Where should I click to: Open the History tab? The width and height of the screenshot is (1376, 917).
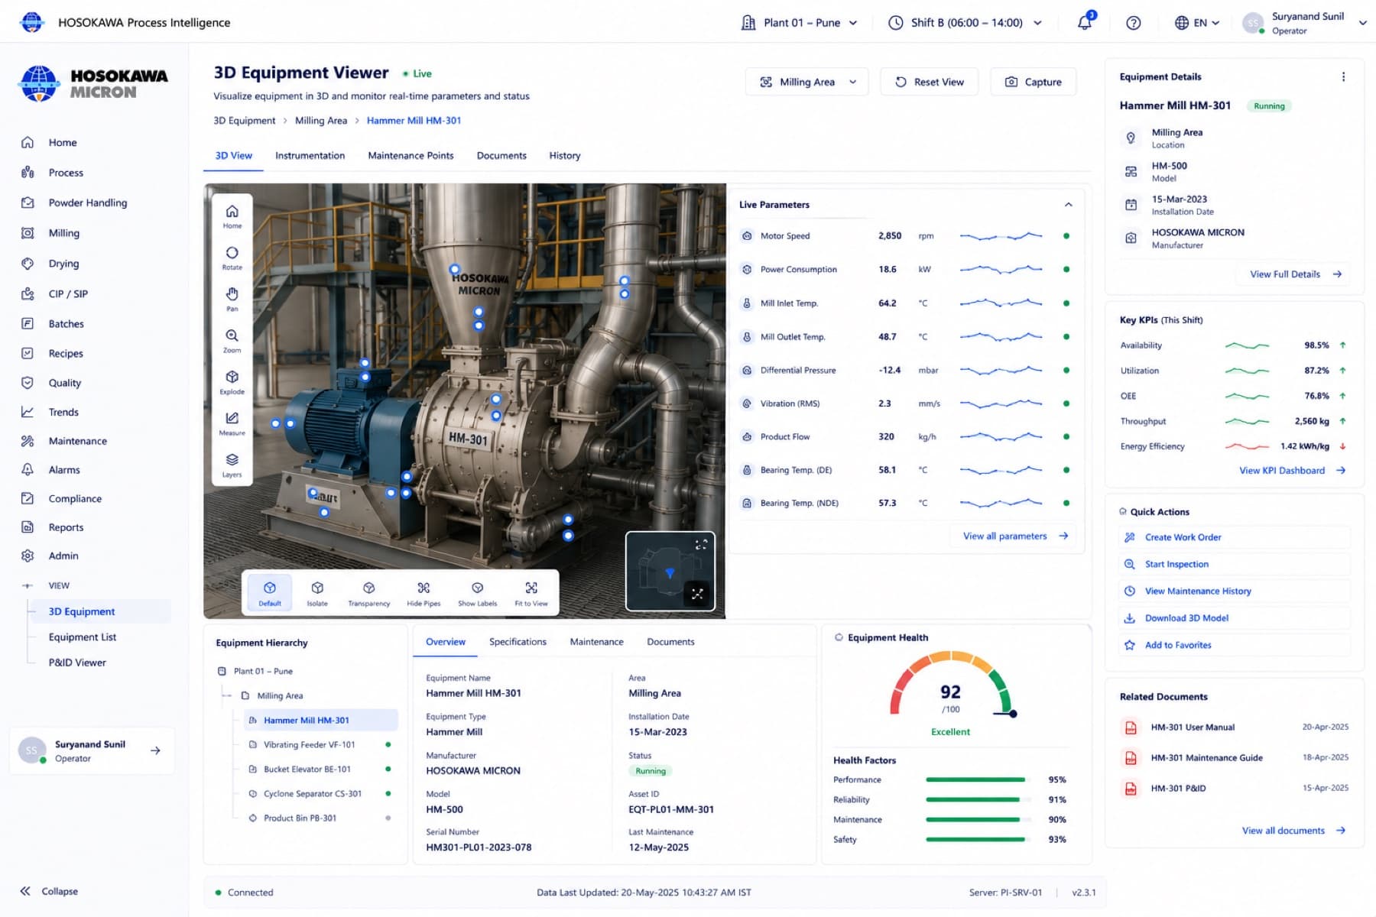pyautogui.click(x=564, y=155)
